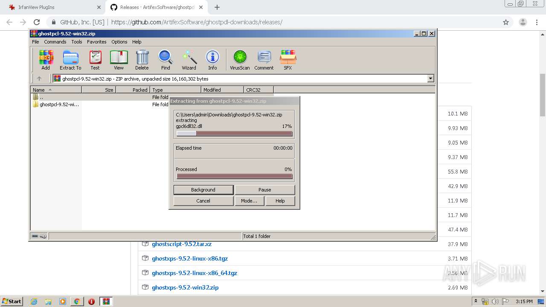This screenshot has height=307, width=546.
Task: Open the Chrome profile avatar icon
Action: (523, 22)
